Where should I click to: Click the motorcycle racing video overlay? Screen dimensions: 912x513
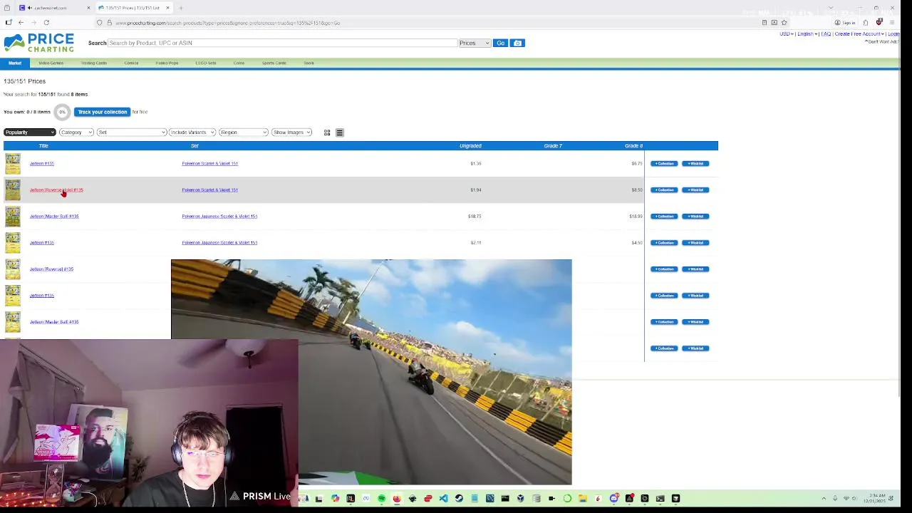coord(371,371)
